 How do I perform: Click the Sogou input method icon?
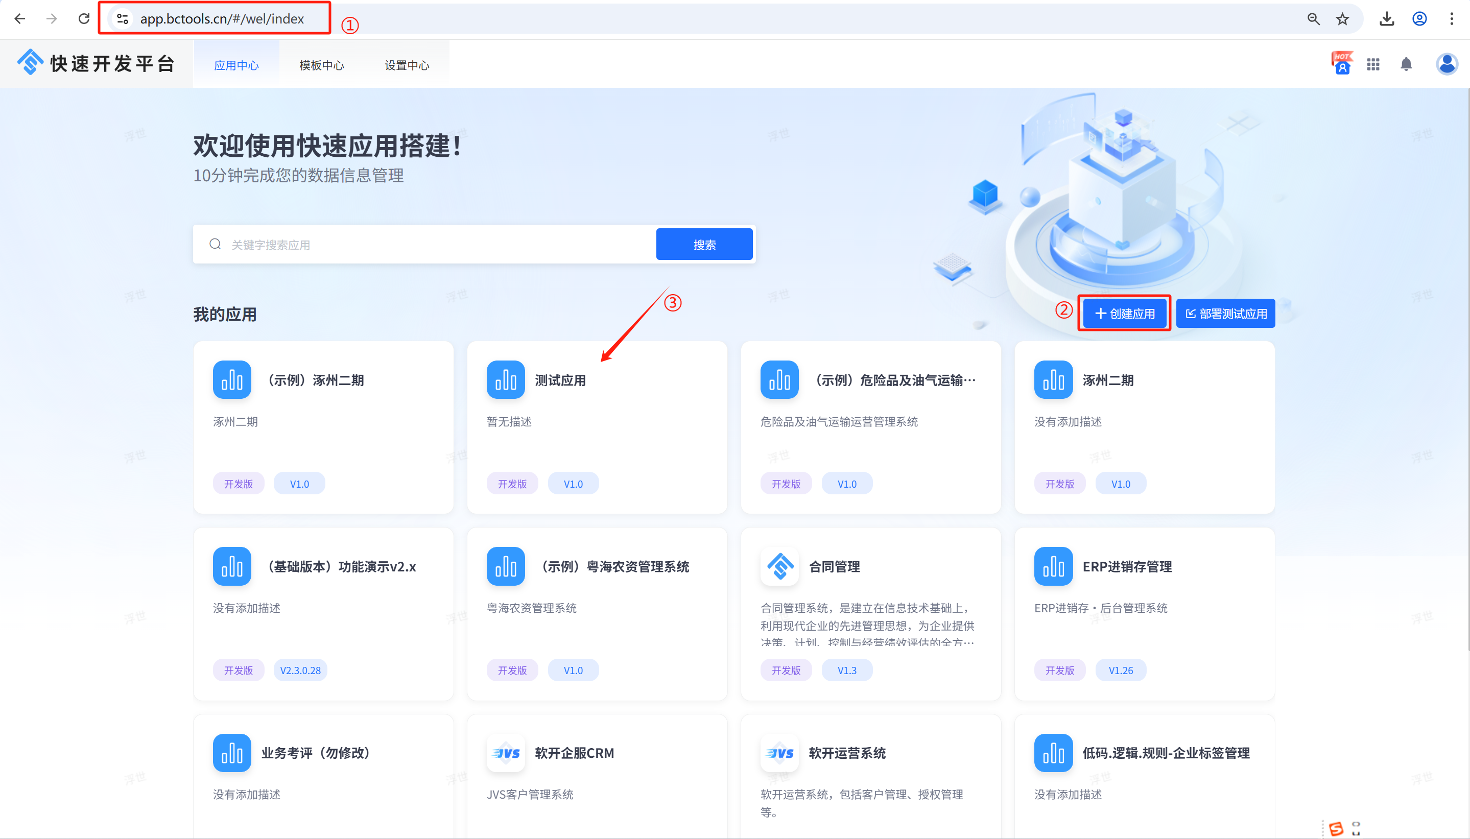(1336, 829)
